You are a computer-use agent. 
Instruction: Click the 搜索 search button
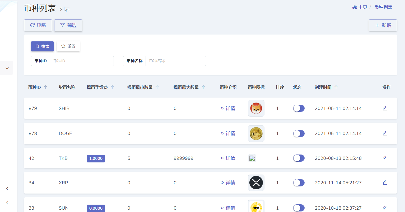(x=42, y=46)
